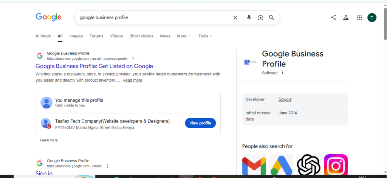Expand the More dropdown
387x178 pixels.
pos(184,36)
